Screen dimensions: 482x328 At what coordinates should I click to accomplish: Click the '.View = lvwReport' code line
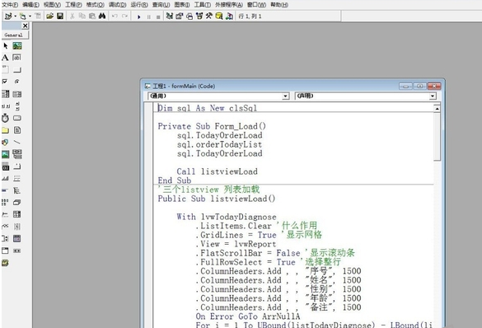236,244
